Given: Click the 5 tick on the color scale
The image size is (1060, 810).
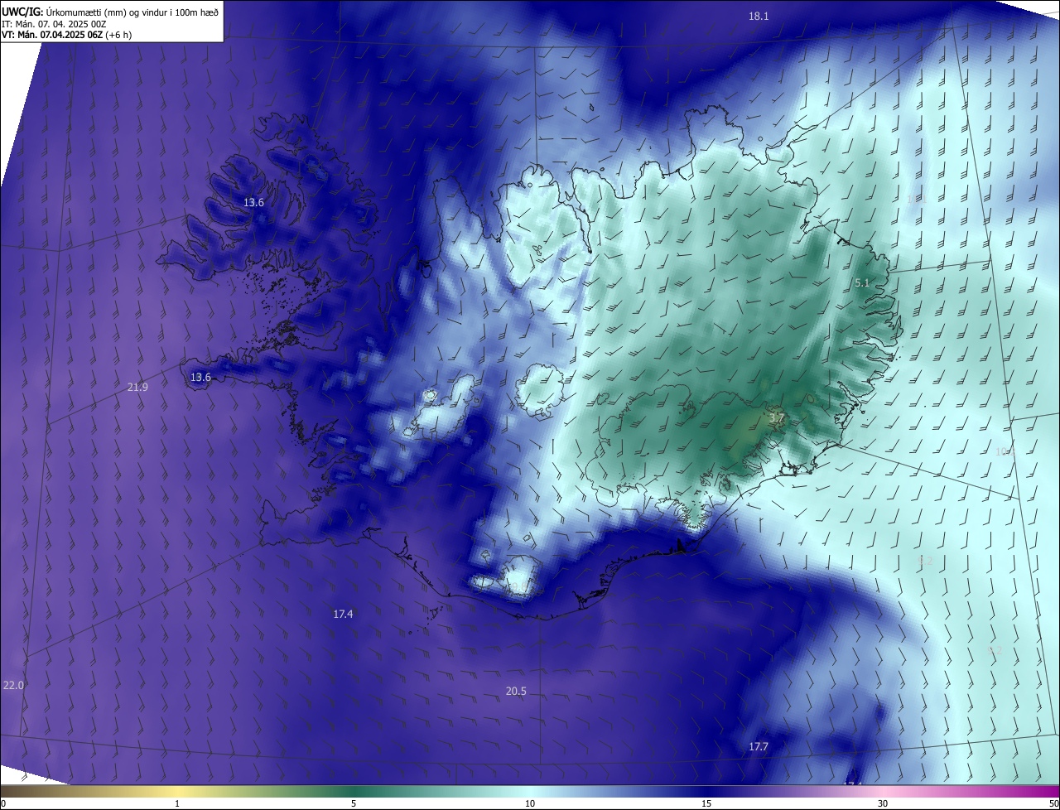Looking at the screenshot, I should coord(354,803).
